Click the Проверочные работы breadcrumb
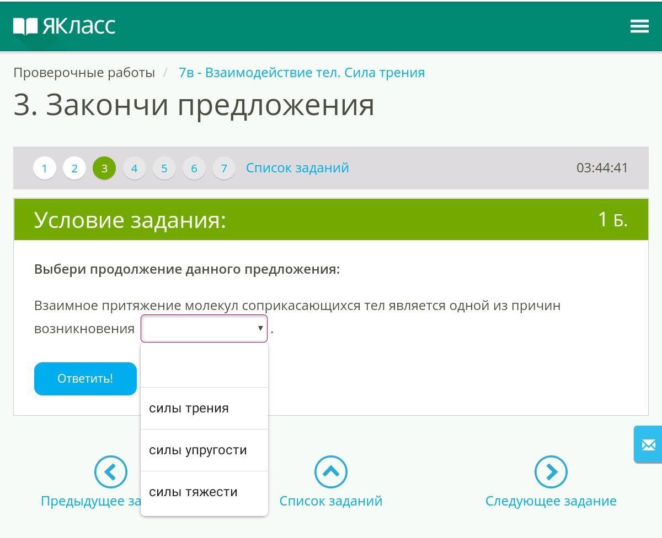Screen dimensions: 662x538 pos(84,73)
